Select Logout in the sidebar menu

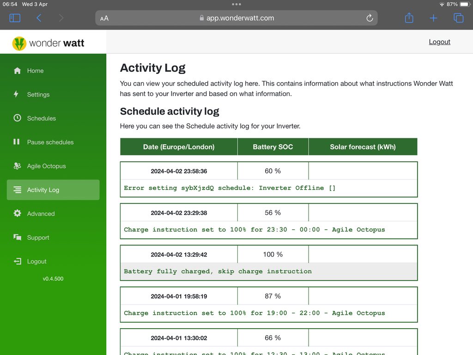[36, 261]
